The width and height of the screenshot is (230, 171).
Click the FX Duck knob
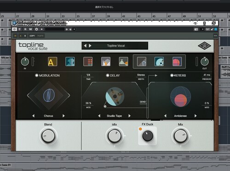tap(148, 136)
